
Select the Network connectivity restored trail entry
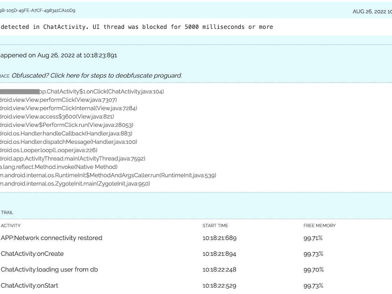tap(52, 238)
